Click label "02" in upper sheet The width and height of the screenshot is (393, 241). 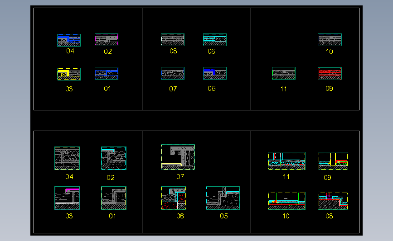(x=108, y=52)
